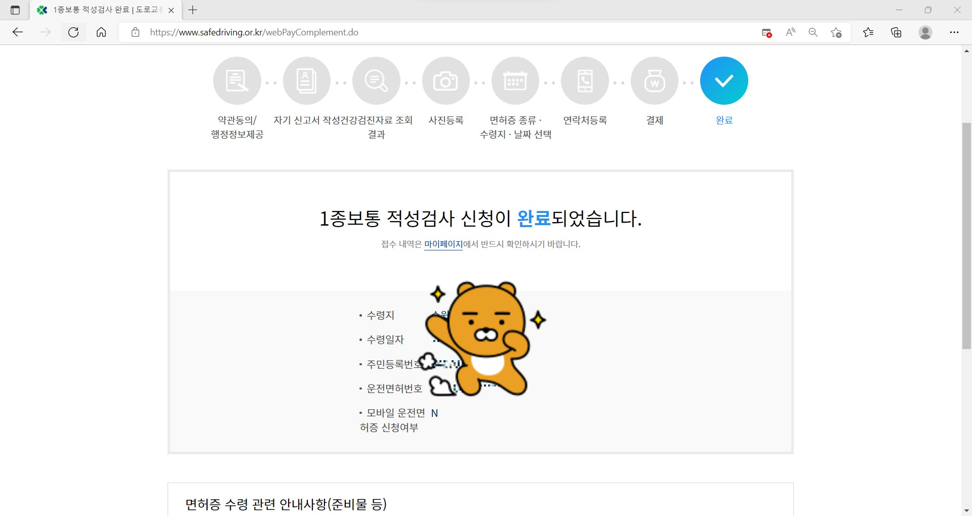Click the terms agreement step icon

point(237,81)
